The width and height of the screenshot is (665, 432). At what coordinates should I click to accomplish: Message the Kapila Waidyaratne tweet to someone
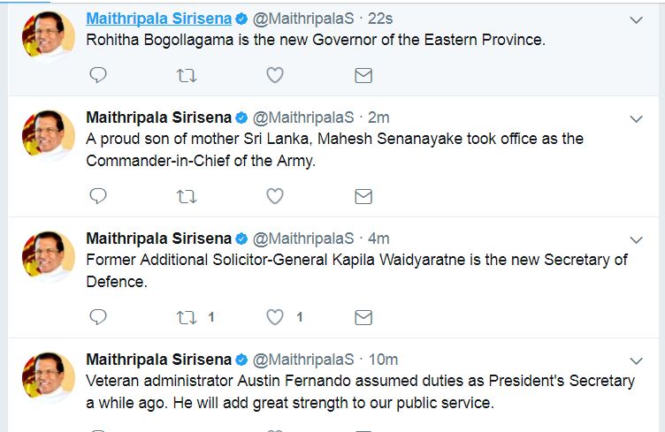[x=363, y=316]
